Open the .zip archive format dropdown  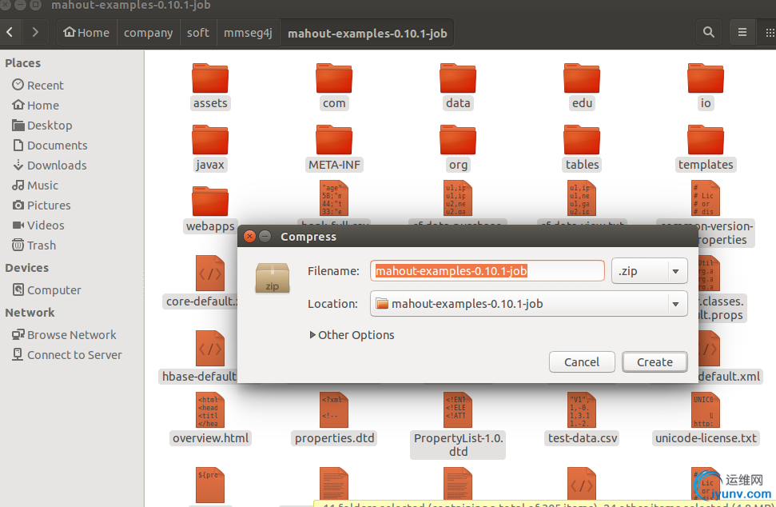(649, 271)
